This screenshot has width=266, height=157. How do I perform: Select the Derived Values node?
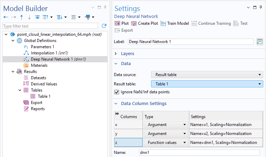coord(44,84)
